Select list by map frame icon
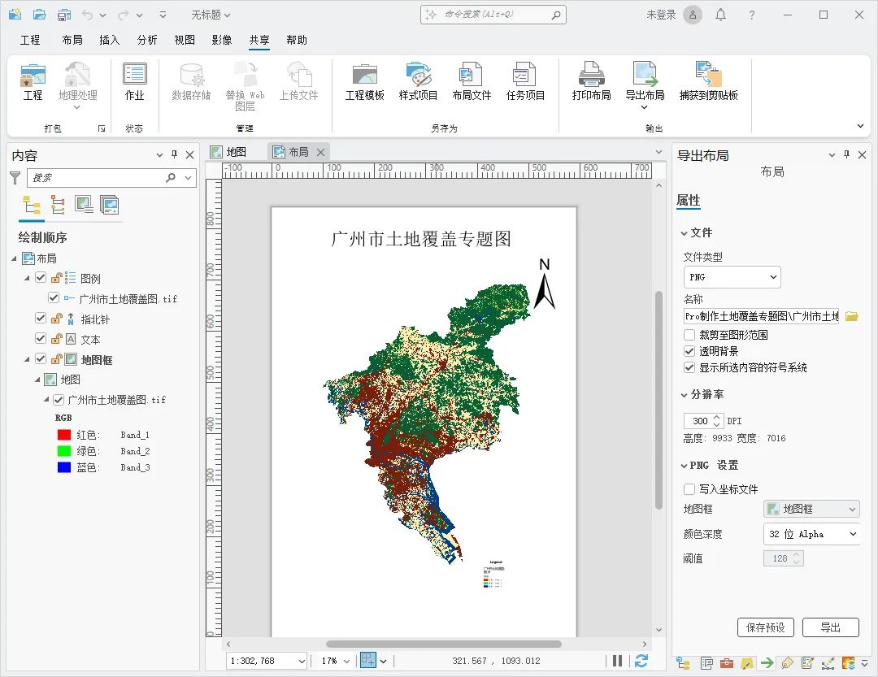 tap(84, 205)
